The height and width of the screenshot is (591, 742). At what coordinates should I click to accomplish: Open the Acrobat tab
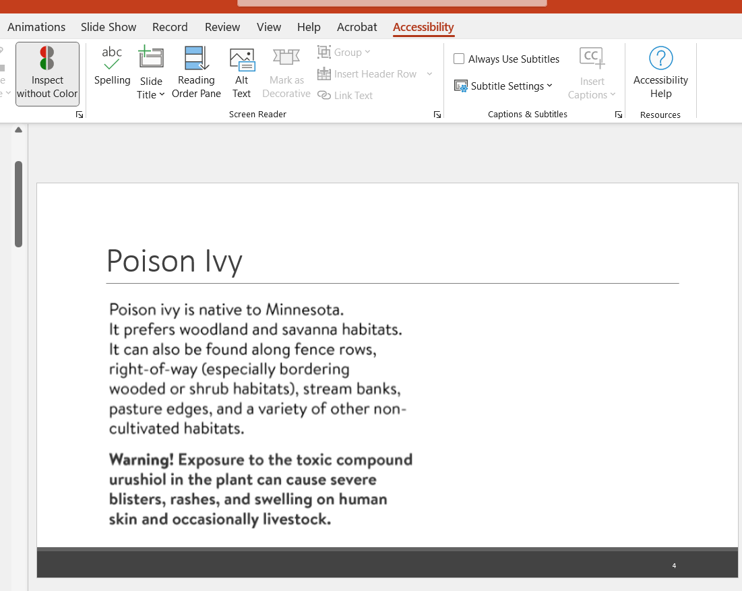tap(357, 27)
